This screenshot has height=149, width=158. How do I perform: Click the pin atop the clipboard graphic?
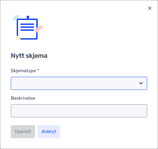tap(28, 17)
